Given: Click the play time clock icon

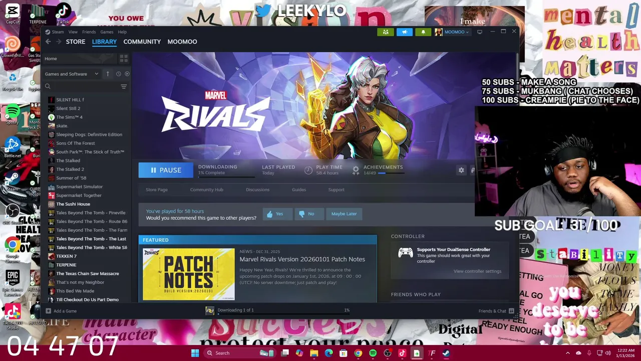Looking at the screenshot, I should pos(308,170).
